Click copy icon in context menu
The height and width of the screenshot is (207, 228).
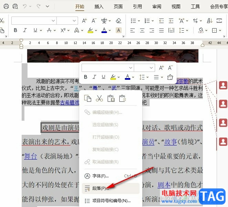(x=88, y=98)
